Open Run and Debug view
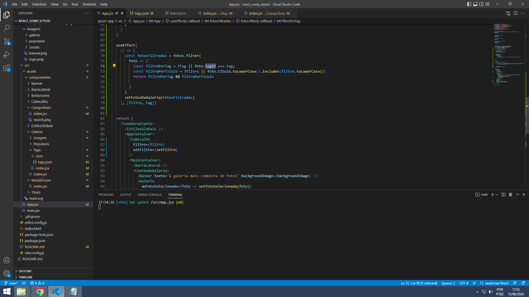Screen dimensions: 529x297 click(7, 54)
